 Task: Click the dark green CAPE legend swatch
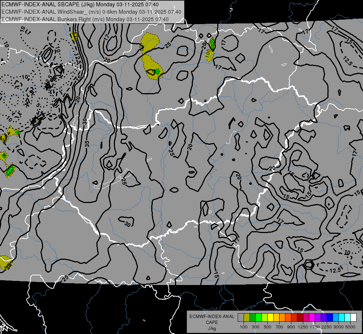click(253, 317)
